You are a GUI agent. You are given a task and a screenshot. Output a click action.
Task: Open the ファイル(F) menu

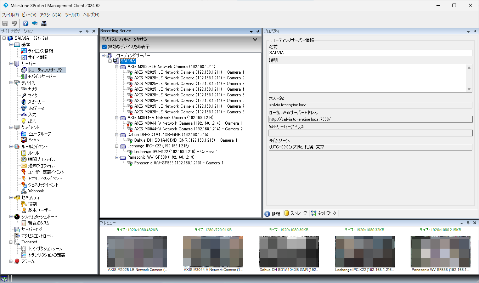pyautogui.click(x=10, y=15)
